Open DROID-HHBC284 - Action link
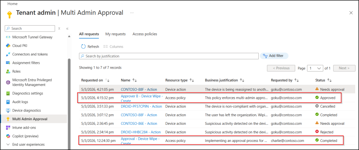 141,132
